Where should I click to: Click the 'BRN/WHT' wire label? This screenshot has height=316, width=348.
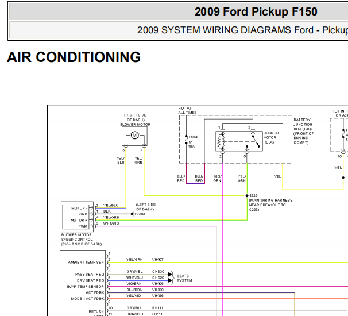(x=135, y=314)
